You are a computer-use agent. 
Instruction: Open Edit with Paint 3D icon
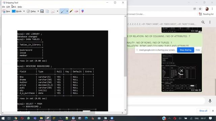(82, 11)
